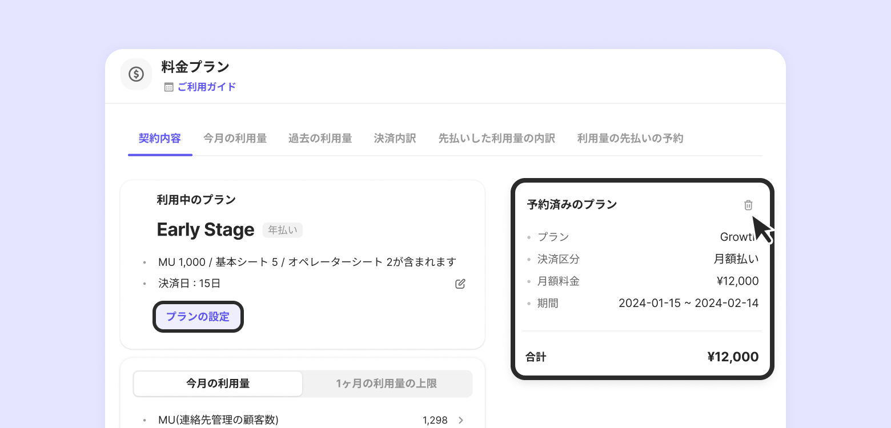The width and height of the screenshot is (891, 428).
Task: Click the MU usage value 1,298
Action: (435, 421)
